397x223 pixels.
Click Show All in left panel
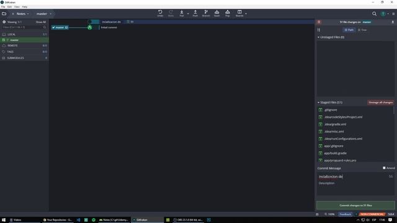point(41,22)
